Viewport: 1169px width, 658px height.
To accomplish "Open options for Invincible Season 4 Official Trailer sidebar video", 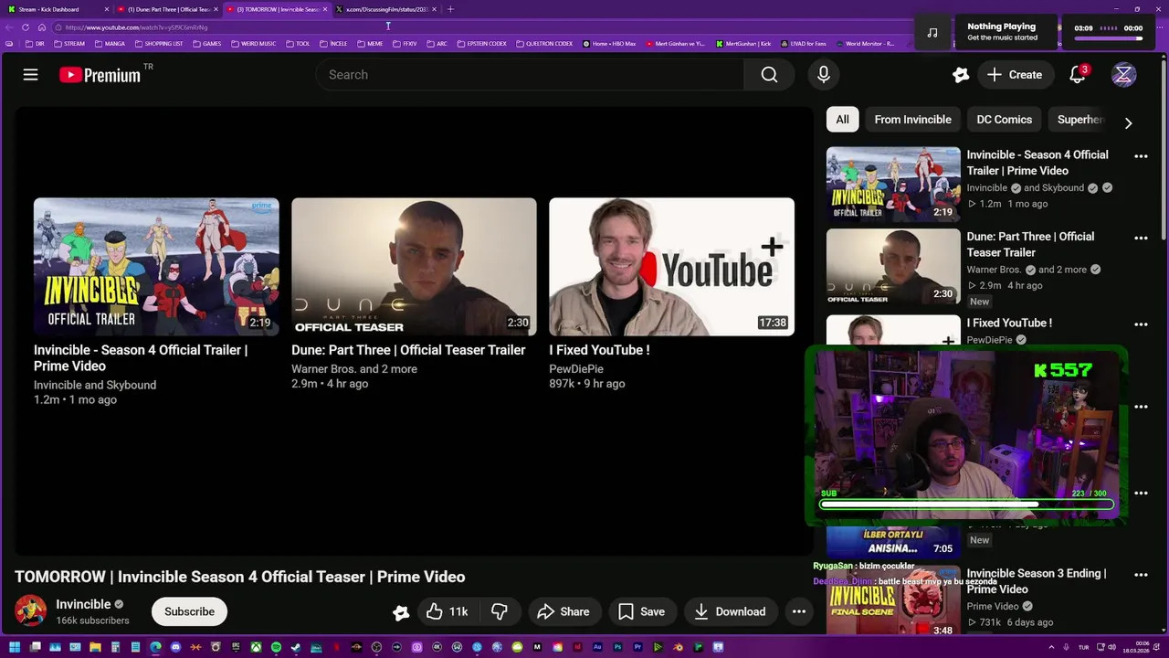I will point(1141,156).
